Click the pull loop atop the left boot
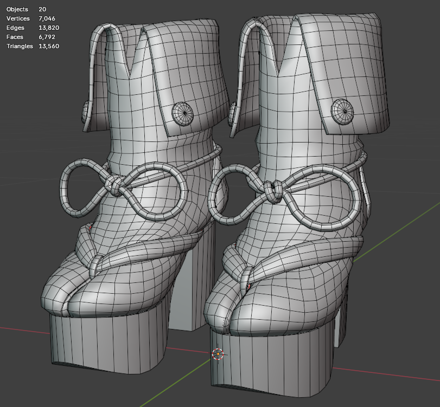This screenshot has height=407, width=440. (x=104, y=70)
